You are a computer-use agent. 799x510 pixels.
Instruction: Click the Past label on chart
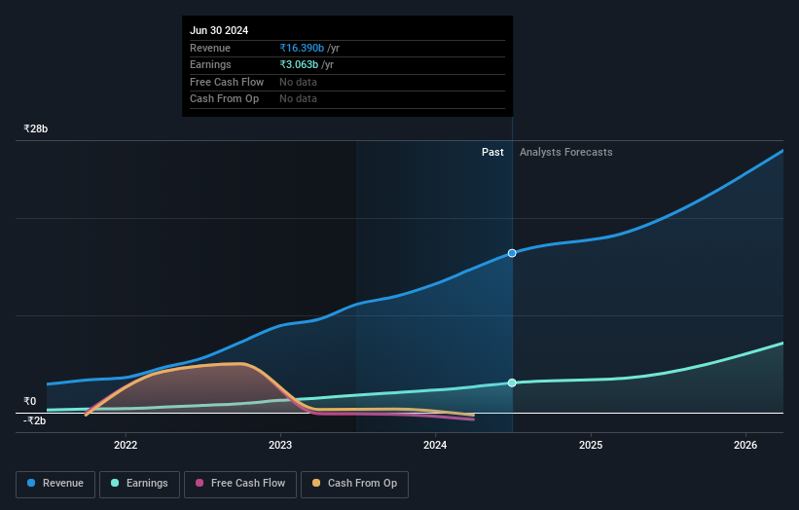[492, 152]
